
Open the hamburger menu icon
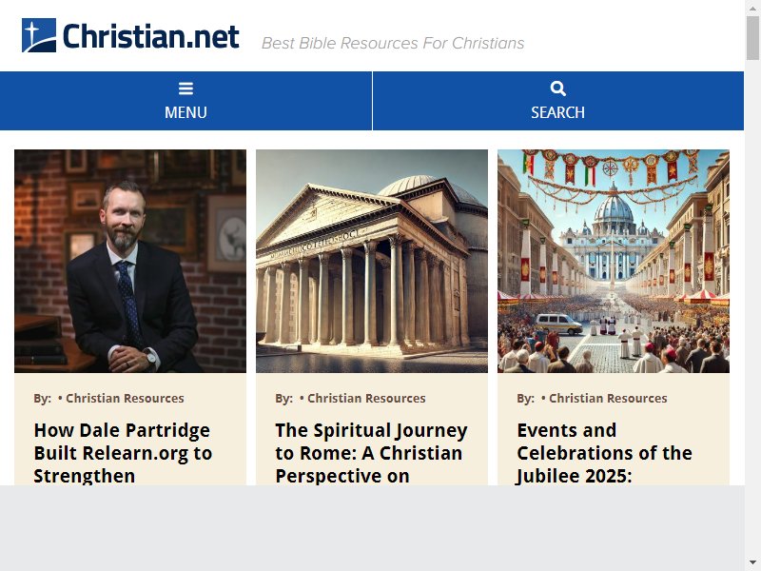pyautogui.click(x=185, y=89)
